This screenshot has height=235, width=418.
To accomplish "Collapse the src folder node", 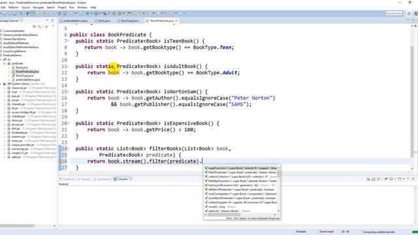I will [x=1, y=59].
